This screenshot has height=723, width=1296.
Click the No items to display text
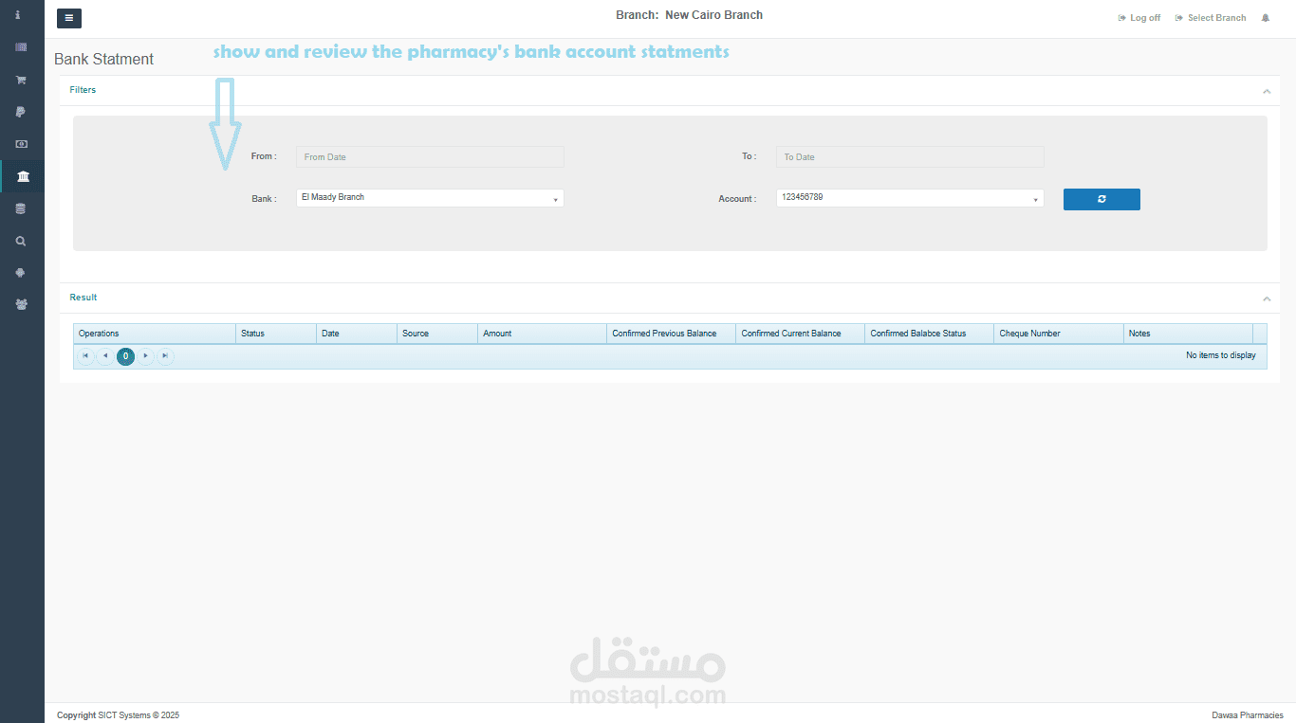(x=1221, y=355)
